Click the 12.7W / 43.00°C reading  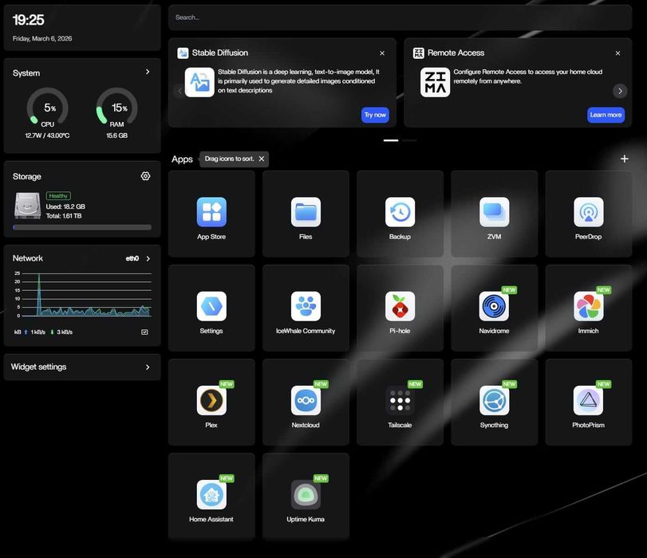[x=47, y=136]
